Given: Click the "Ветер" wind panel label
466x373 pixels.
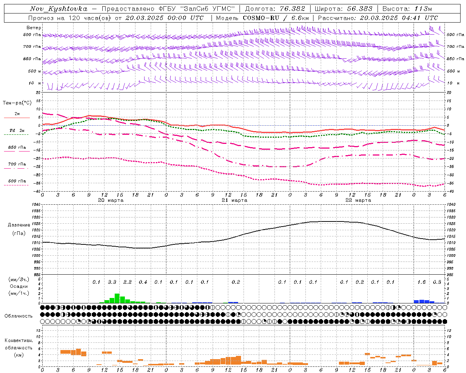Looking at the screenshot, I should point(34,28).
